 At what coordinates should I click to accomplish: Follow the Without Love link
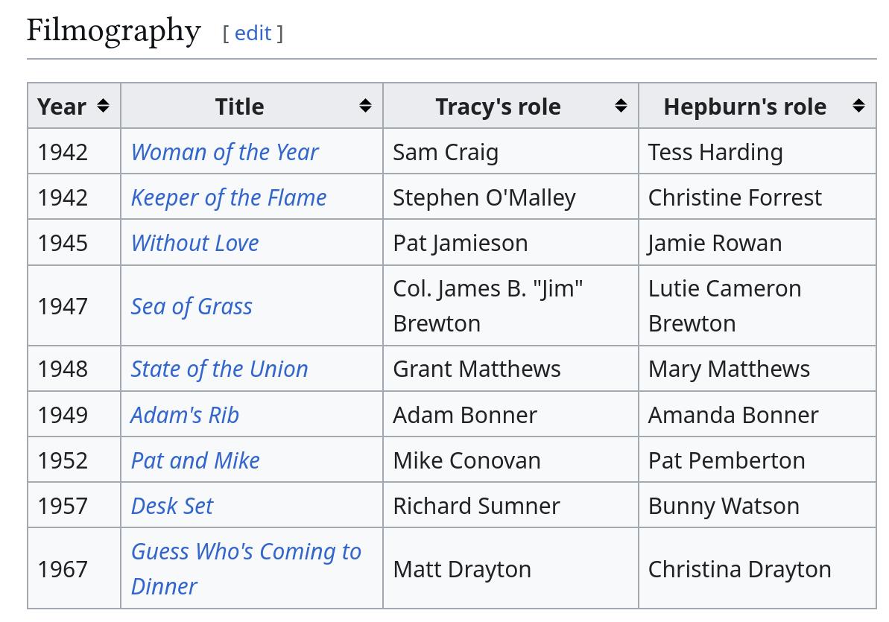coord(194,243)
